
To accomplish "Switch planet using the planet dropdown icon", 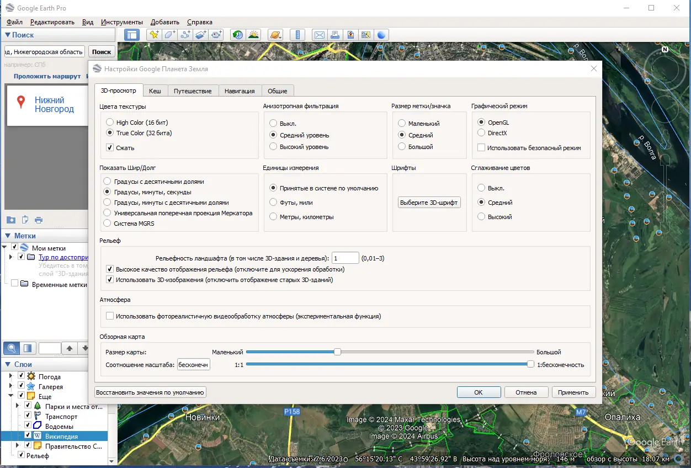I will coord(275,35).
